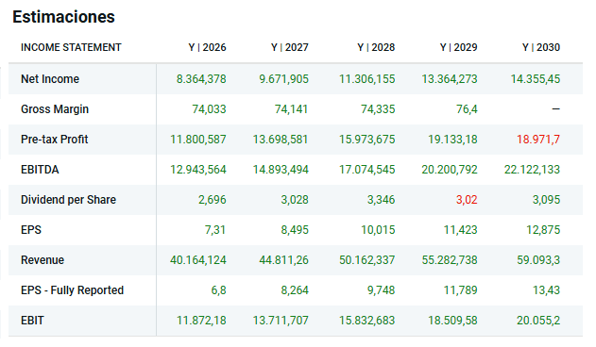Click the EPS - Fully Reported label

[72, 290]
